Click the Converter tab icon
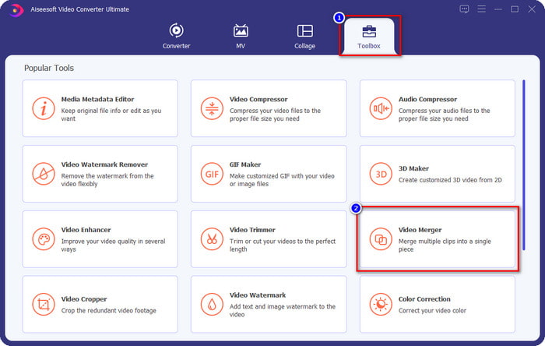This screenshot has width=545, height=346. (176, 30)
